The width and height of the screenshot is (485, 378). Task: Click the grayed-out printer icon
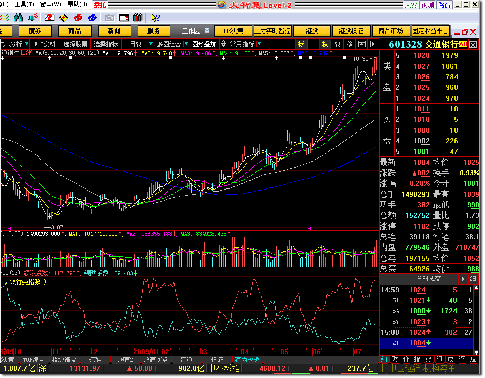coord(109,18)
